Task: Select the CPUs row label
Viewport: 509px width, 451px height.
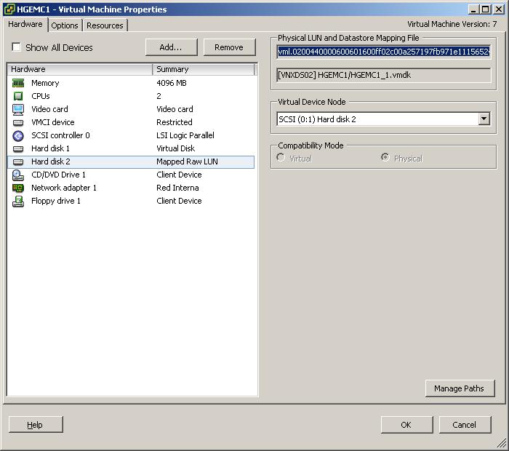Action: coord(41,96)
